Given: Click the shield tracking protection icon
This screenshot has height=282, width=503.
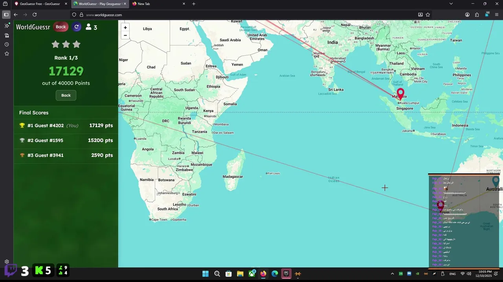Looking at the screenshot, I should point(74,15).
